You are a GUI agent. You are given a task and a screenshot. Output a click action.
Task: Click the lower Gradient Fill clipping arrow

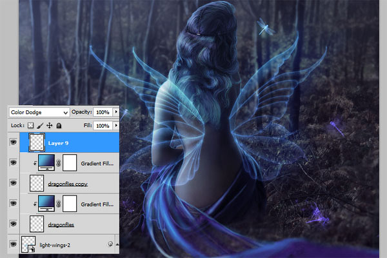(x=35, y=204)
